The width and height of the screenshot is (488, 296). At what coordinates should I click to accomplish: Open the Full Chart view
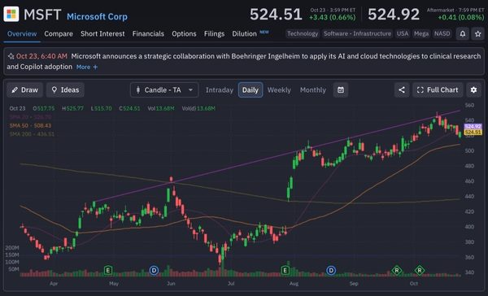click(x=438, y=90)
